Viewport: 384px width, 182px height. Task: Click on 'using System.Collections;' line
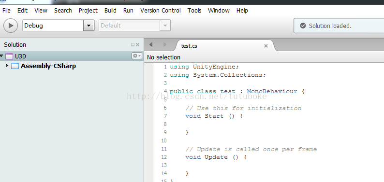218,75
